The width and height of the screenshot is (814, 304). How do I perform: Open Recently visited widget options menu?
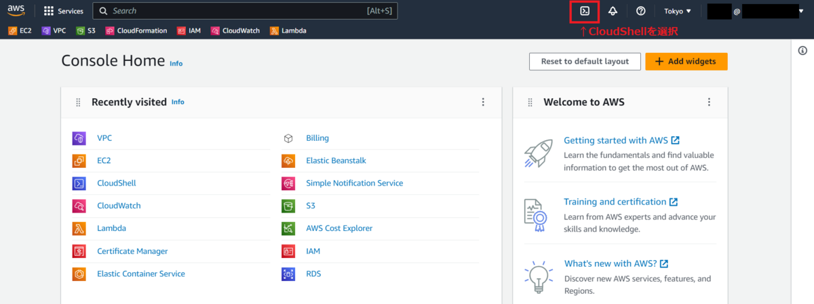pos(483,102)
